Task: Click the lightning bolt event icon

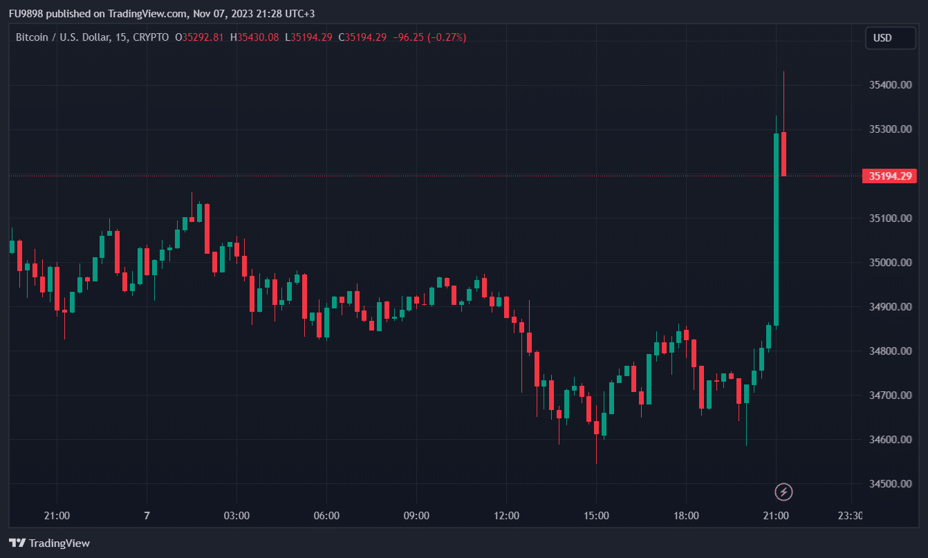Action: [x=783, y=492]
